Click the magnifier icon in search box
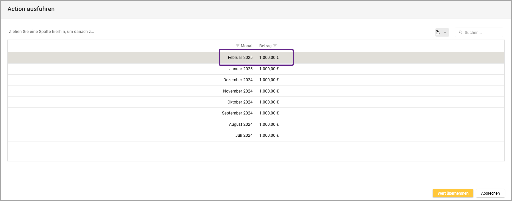This screenshot has height=201, width=512. pyautogui.click(x=461, y=33)
